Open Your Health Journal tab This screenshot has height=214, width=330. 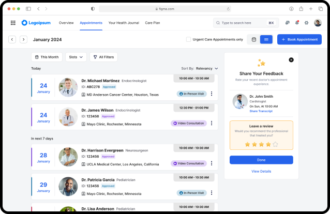click(124, 23)
